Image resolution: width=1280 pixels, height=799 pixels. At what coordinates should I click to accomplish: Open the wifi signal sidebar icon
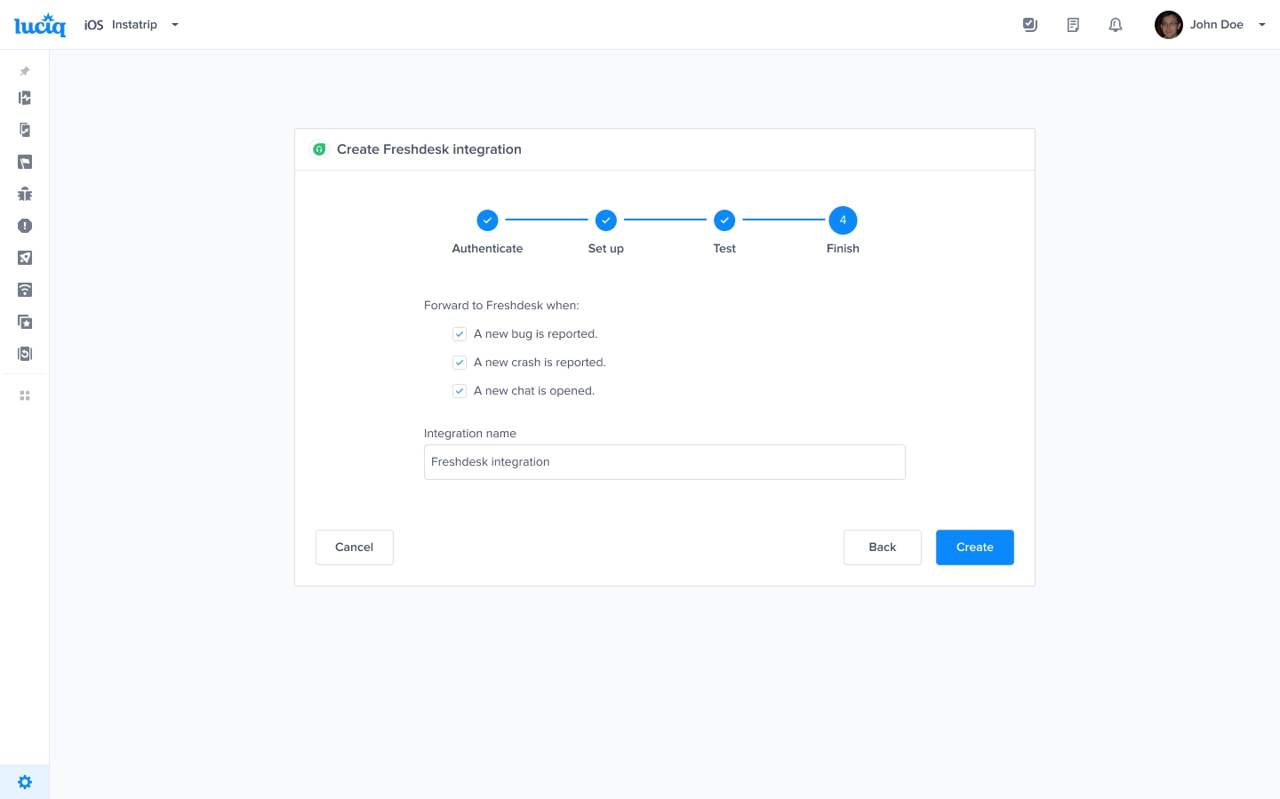point(25,290)
